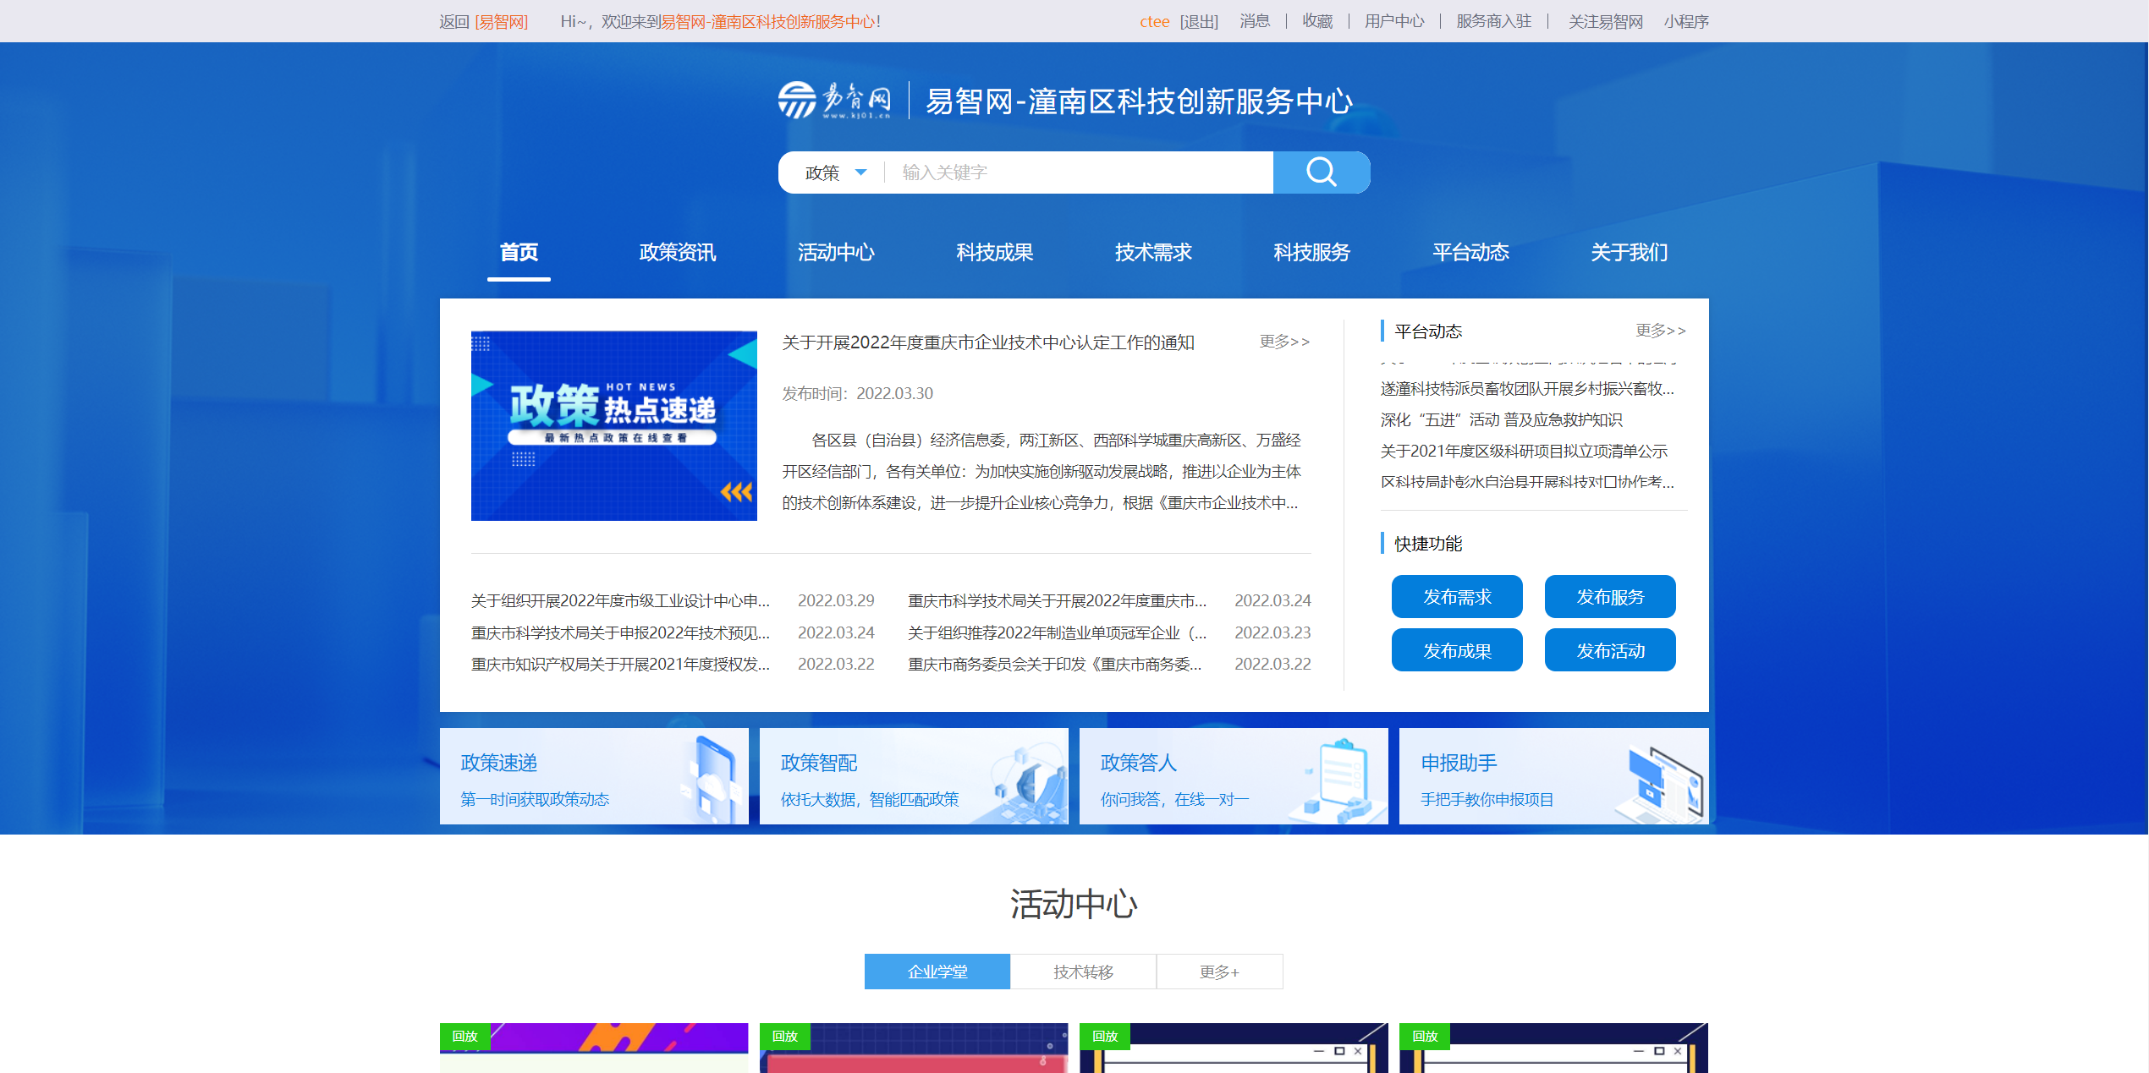Click the 易智网 logo in header
The image size is (2149, 1073).
tap(834, 101)
